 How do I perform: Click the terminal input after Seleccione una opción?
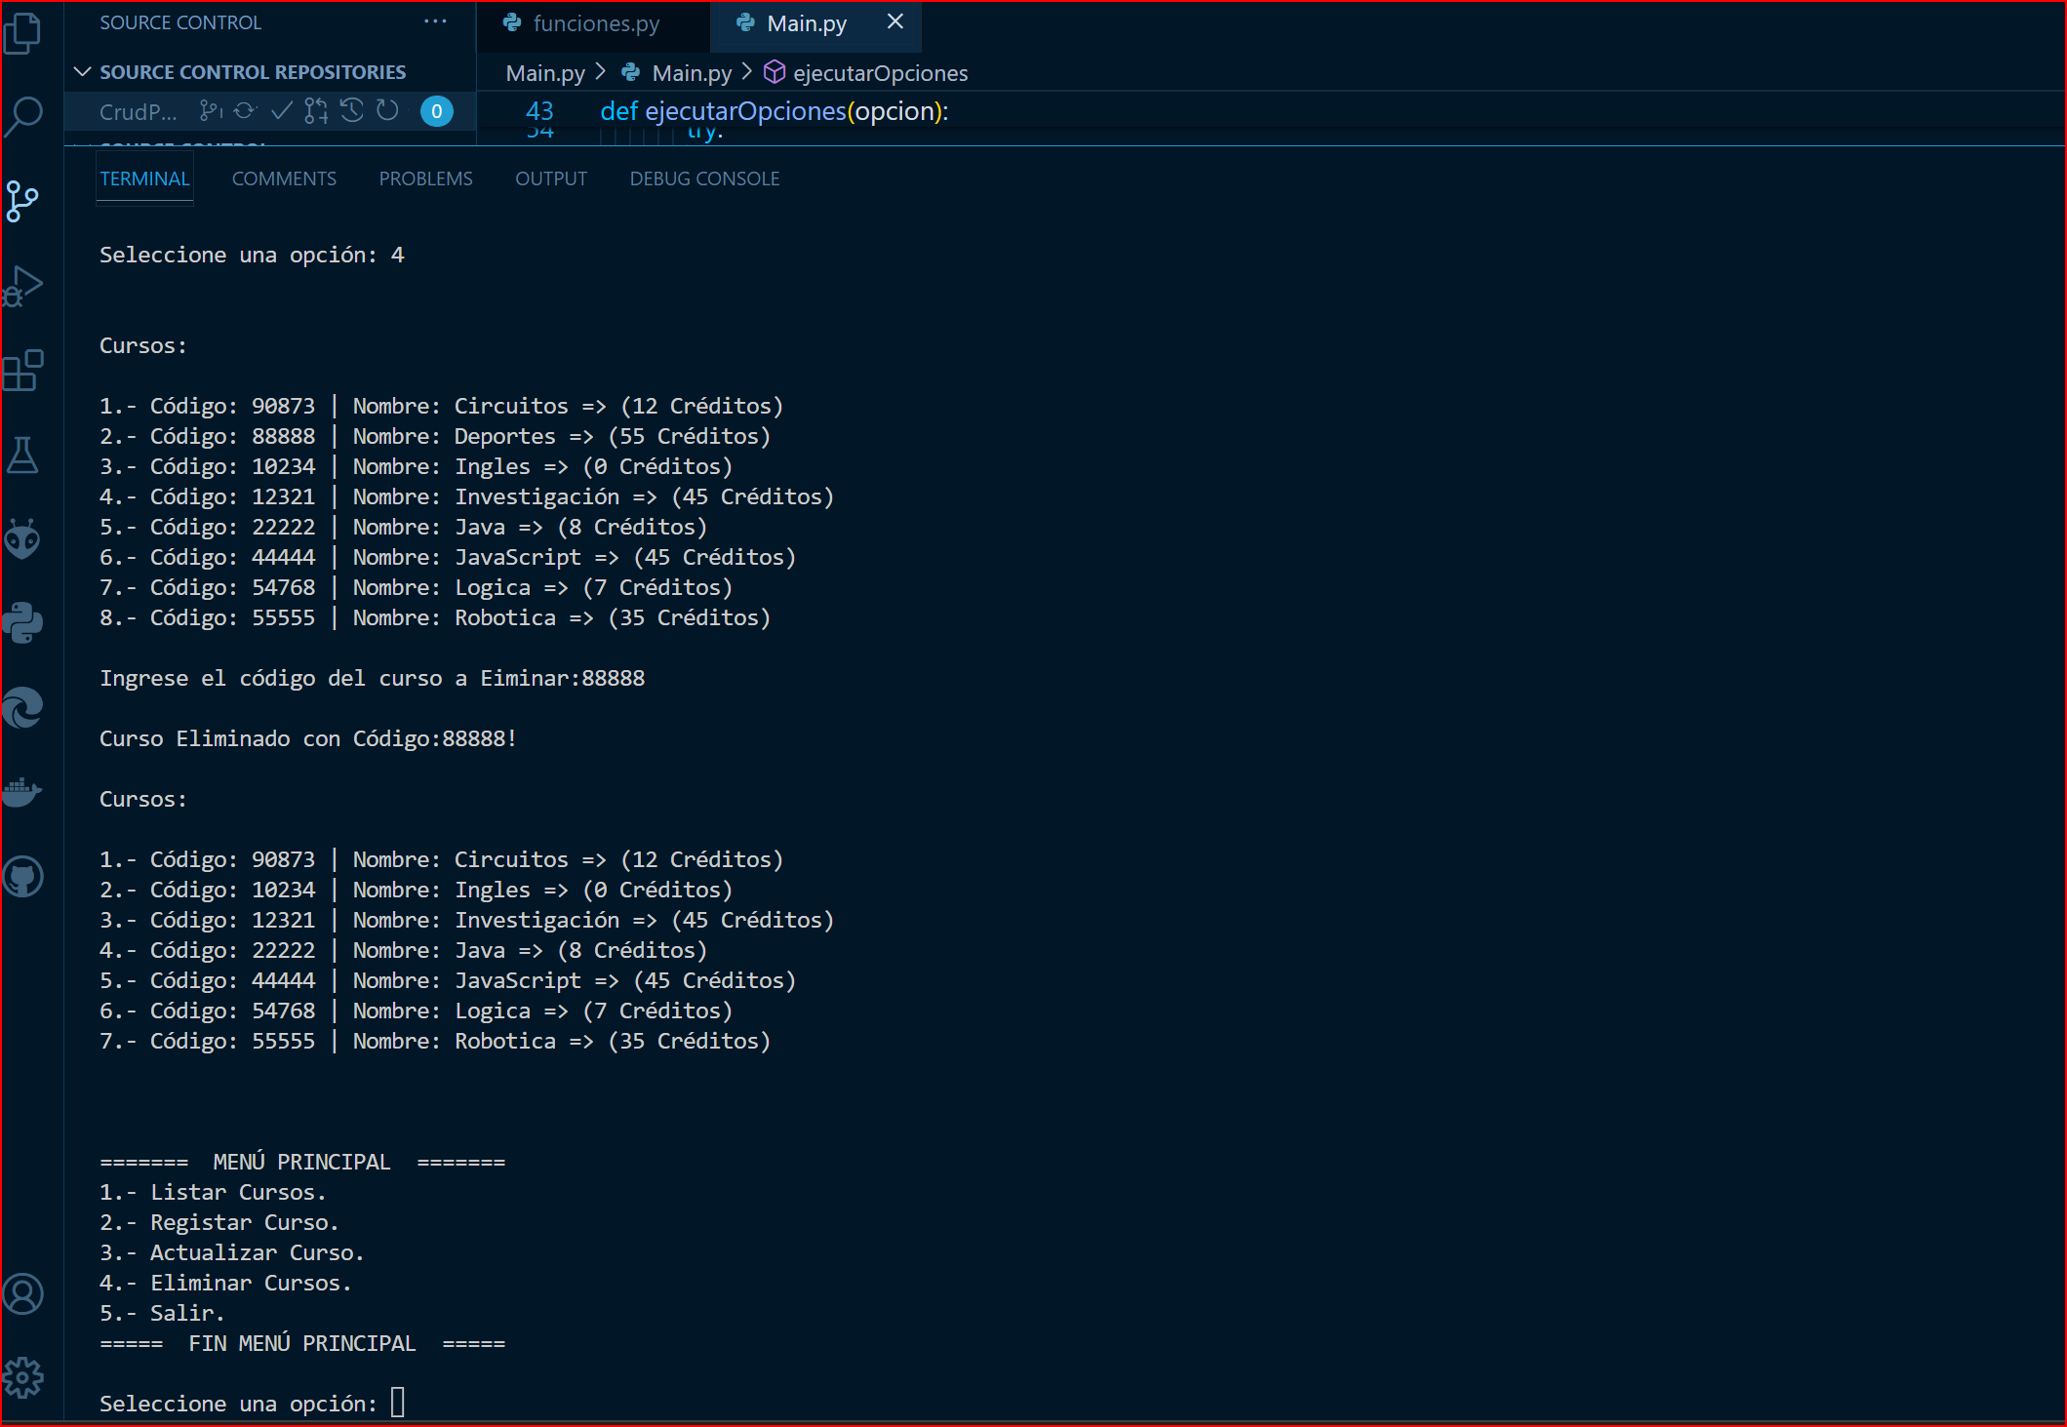pos(398,1403)
